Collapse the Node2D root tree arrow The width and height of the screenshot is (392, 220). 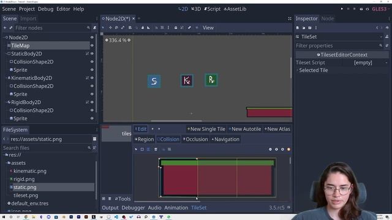[4, 37]
